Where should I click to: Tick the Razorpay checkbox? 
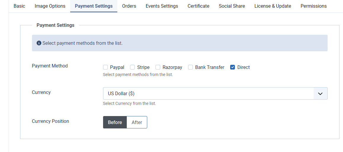(158, 67)
